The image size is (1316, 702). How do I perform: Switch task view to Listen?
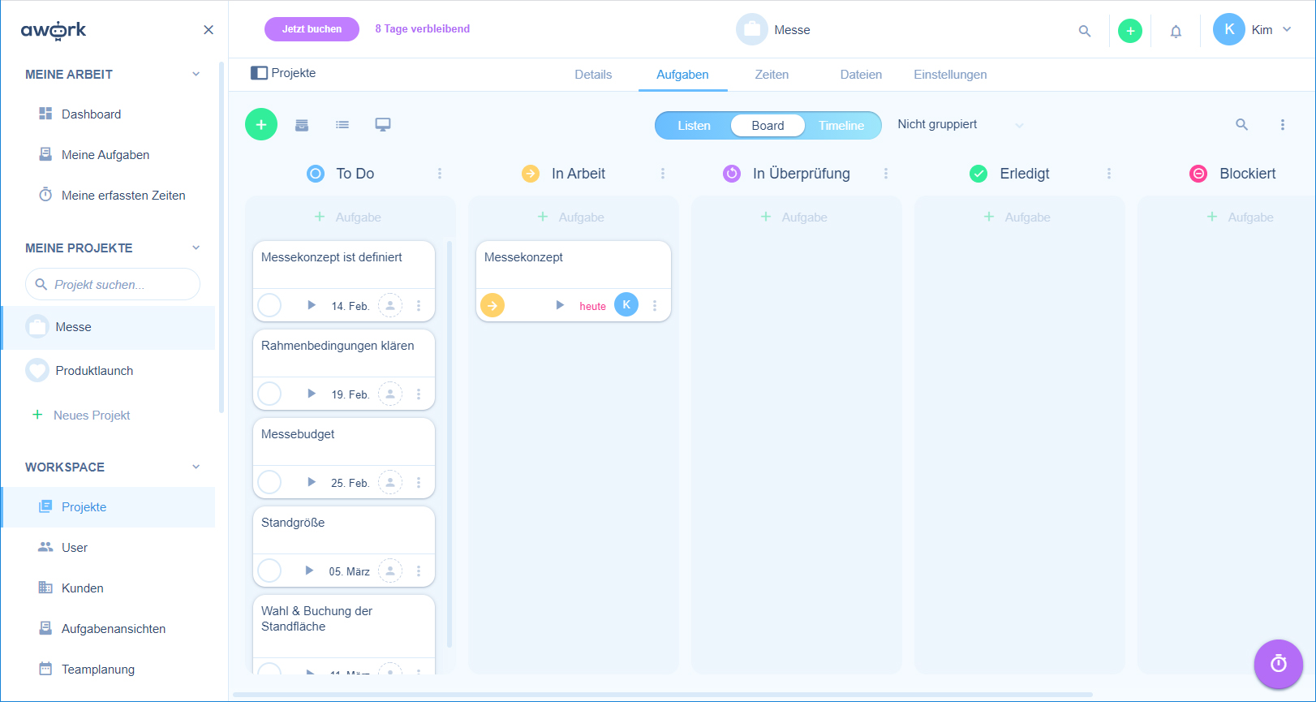[x=694, y=126]
